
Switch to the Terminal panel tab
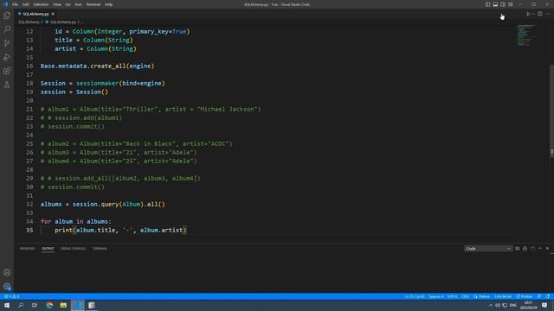pyautogui.click(x=100, y=249)
